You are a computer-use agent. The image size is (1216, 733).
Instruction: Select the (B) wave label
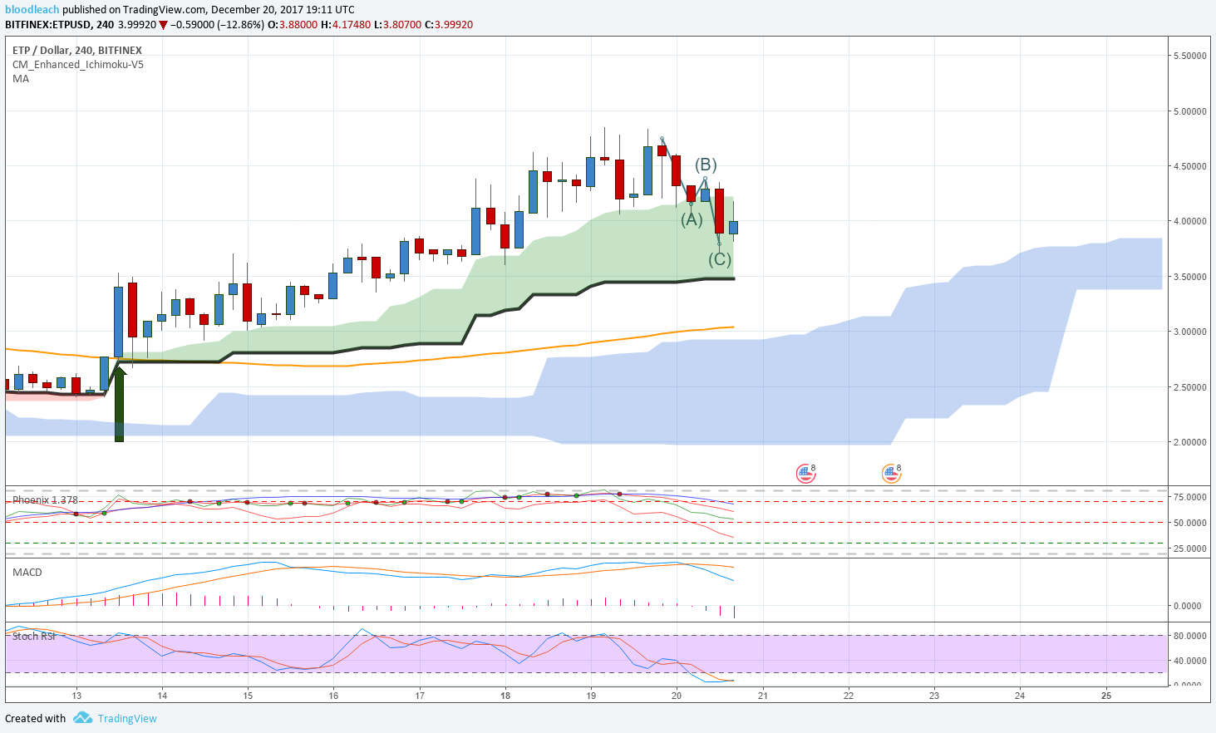[706, 165]
